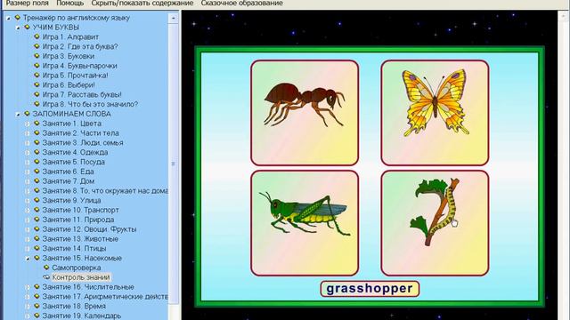Select Занятие 2. Части тела

pyautogui.click(x=80, y=133)
